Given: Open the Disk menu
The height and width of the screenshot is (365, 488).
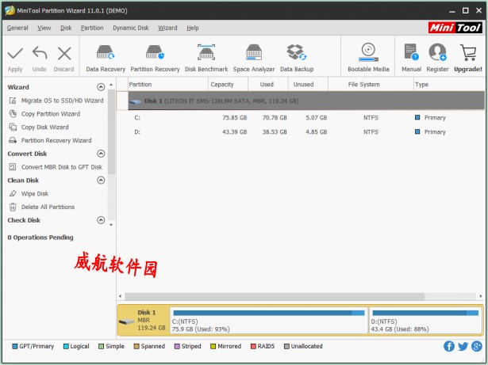Looking at the screenshot, I should click(x=66, y=28).
